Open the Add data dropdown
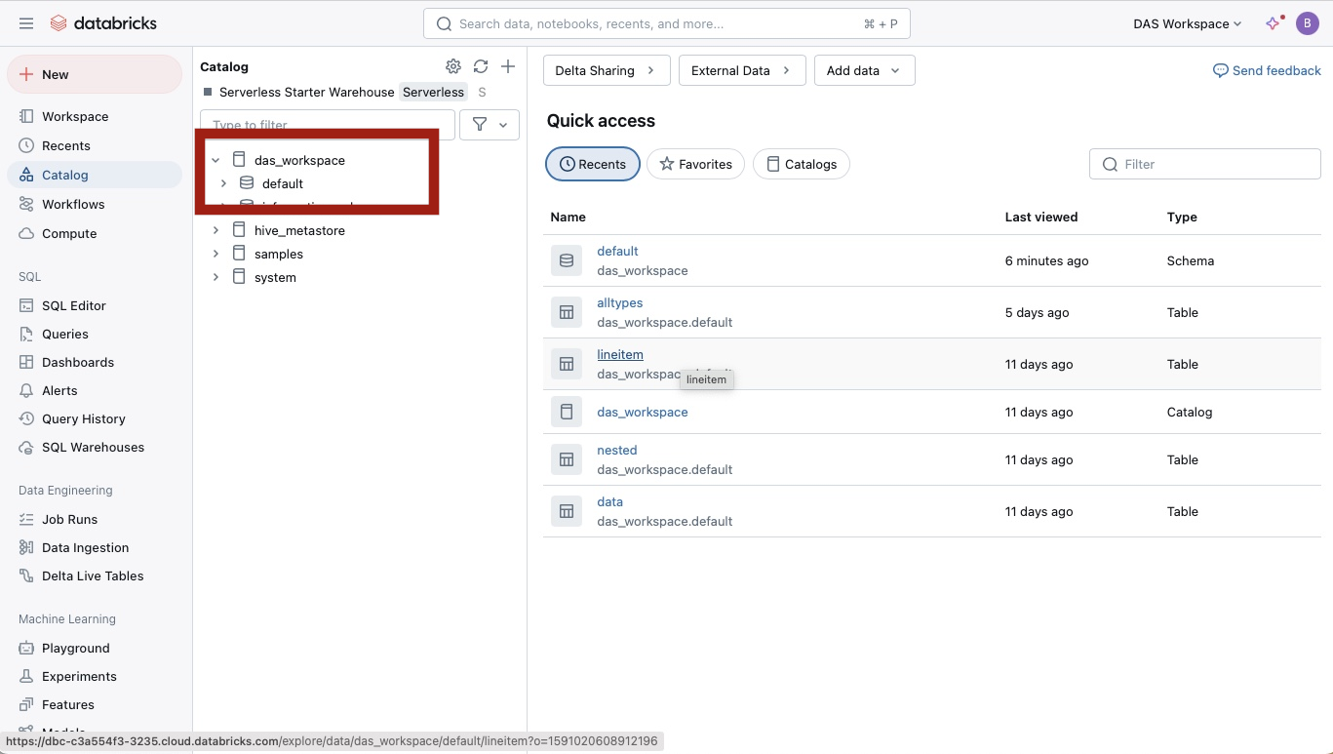 [865, 70]
